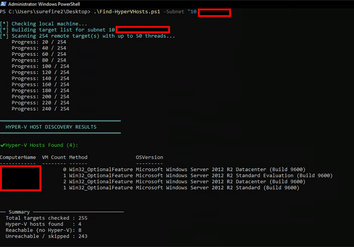Click the '.\Find-HyperVHosts.ps1' command text
The image size is (354, 247).
pos(127,12)
